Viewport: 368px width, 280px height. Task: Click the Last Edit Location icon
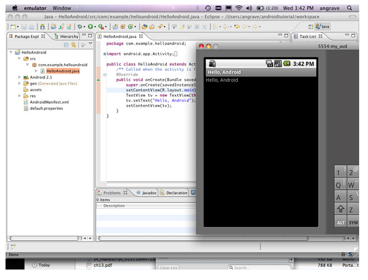pyautogui.click(x=237, y=27)
